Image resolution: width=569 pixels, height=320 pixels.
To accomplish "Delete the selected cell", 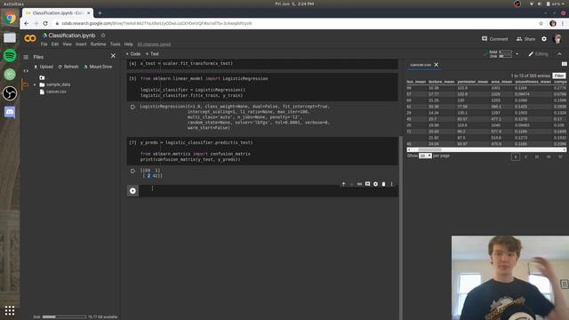I will [x=383, y=184].
